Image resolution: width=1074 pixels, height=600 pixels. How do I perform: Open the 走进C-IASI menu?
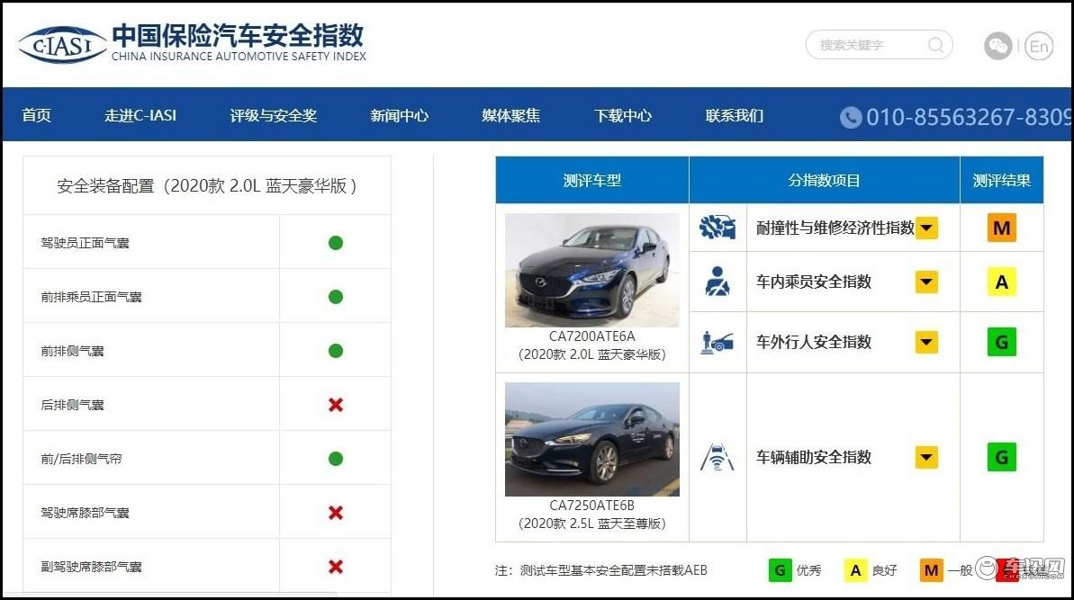click(140, 116)
